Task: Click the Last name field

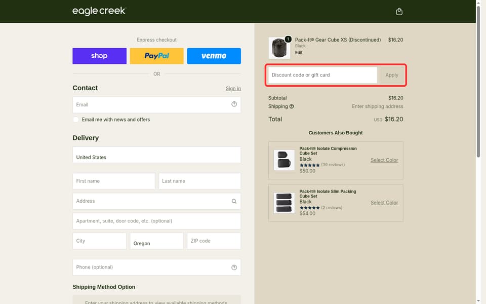Action: 199,181
